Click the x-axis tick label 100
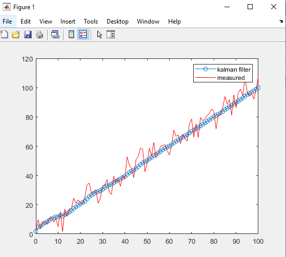 pyautogui.click(x=258, y=242)
